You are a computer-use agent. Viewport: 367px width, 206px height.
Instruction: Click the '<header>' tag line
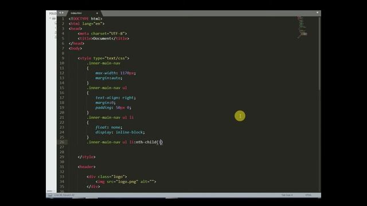pos(87,167)
